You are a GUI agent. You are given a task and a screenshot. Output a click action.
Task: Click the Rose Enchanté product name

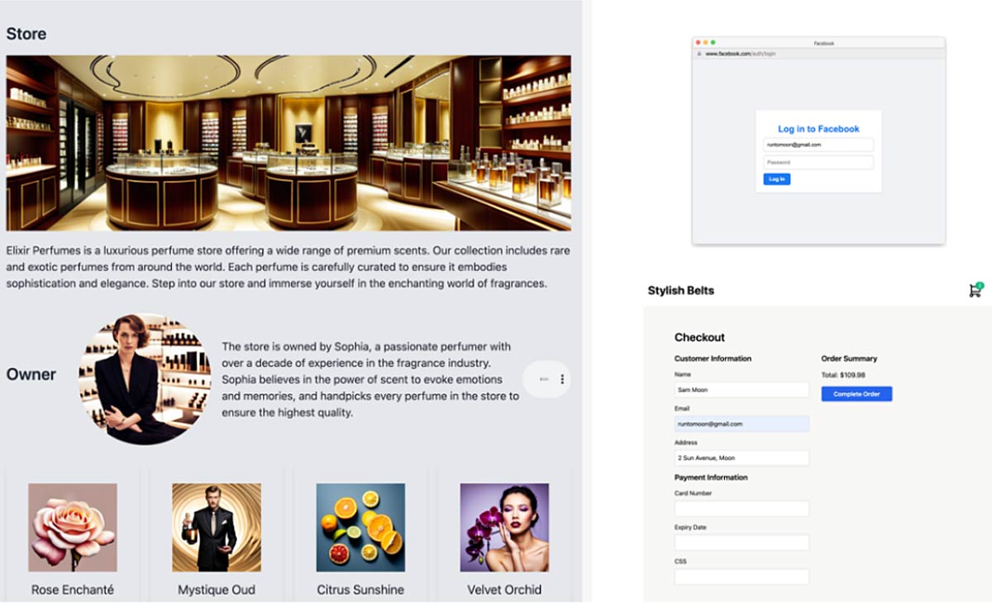coord(73,590)
